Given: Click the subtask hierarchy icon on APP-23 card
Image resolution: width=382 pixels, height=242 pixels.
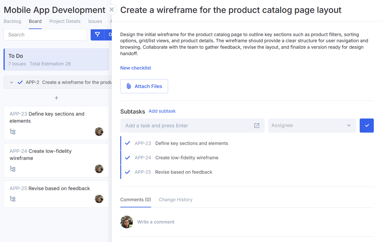Looking at the screenshot, I should pos(13,132).
